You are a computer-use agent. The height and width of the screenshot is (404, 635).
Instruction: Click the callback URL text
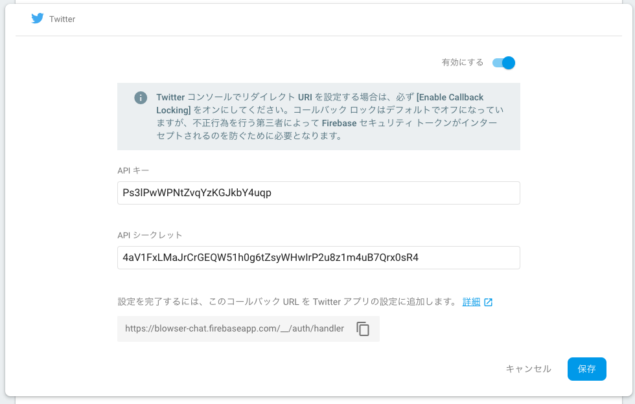click(x=235, y=328)
